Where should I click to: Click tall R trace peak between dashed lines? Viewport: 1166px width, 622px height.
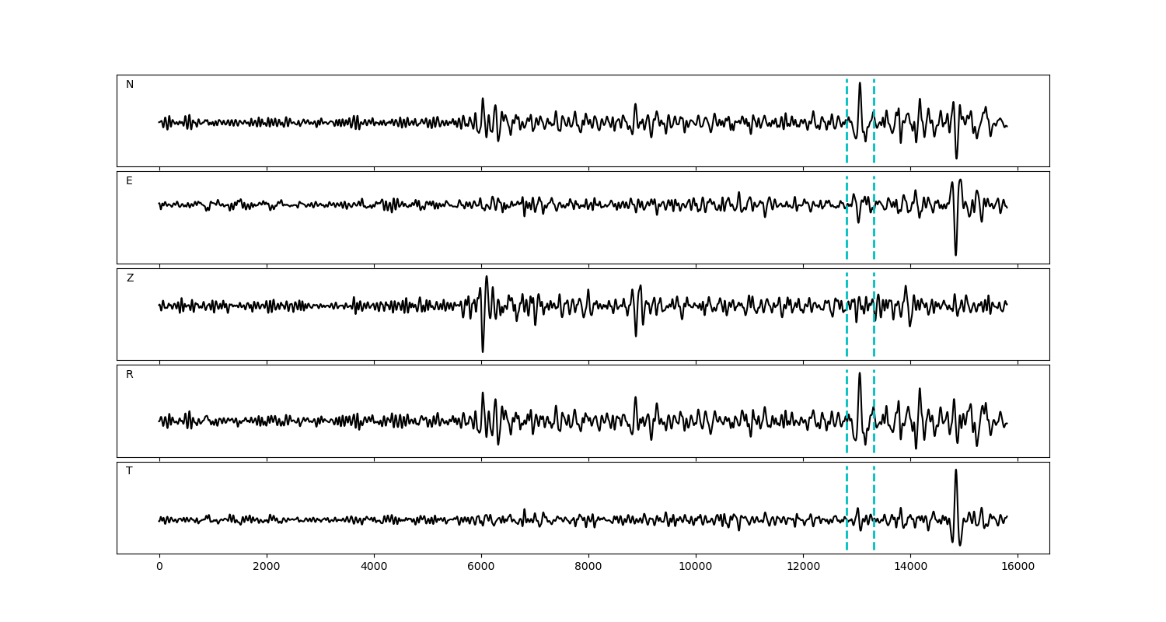tap(859, 374)
